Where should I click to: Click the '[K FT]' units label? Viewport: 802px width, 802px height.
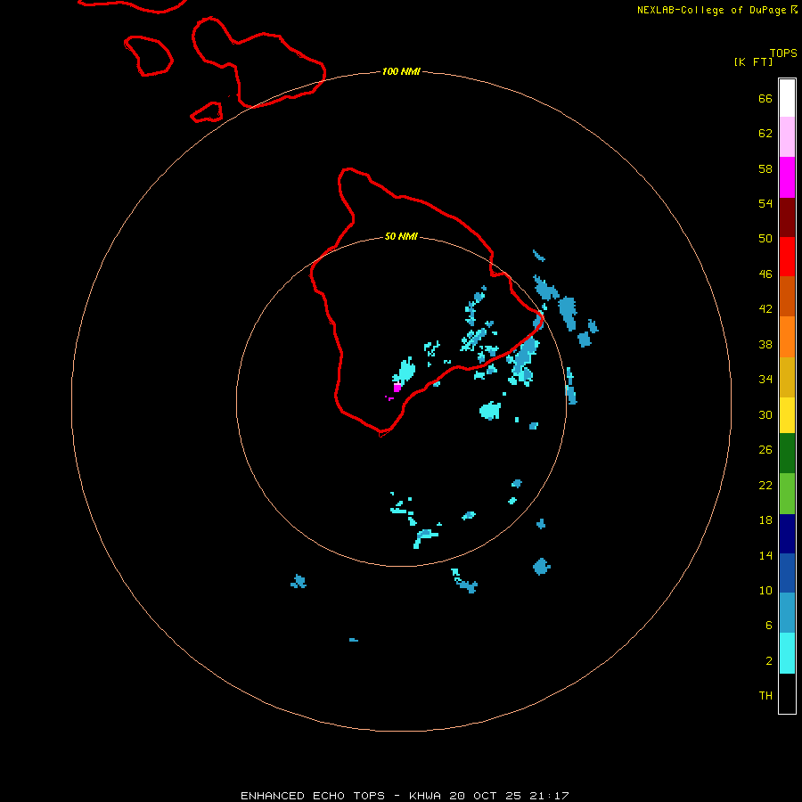[753, 61]
